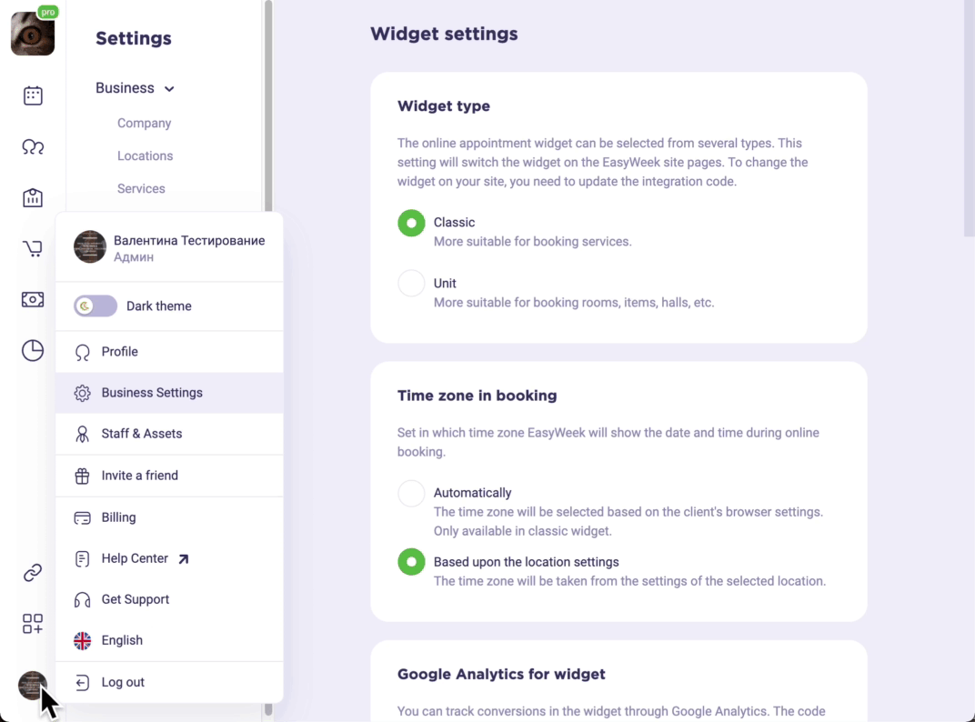Click Log out in the menu
This screenshot has height=722, width=975.
[x=123, y=682]
